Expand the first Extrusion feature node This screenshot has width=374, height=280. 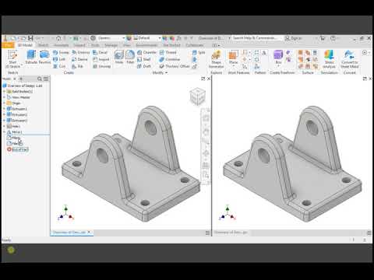(4, 109)
